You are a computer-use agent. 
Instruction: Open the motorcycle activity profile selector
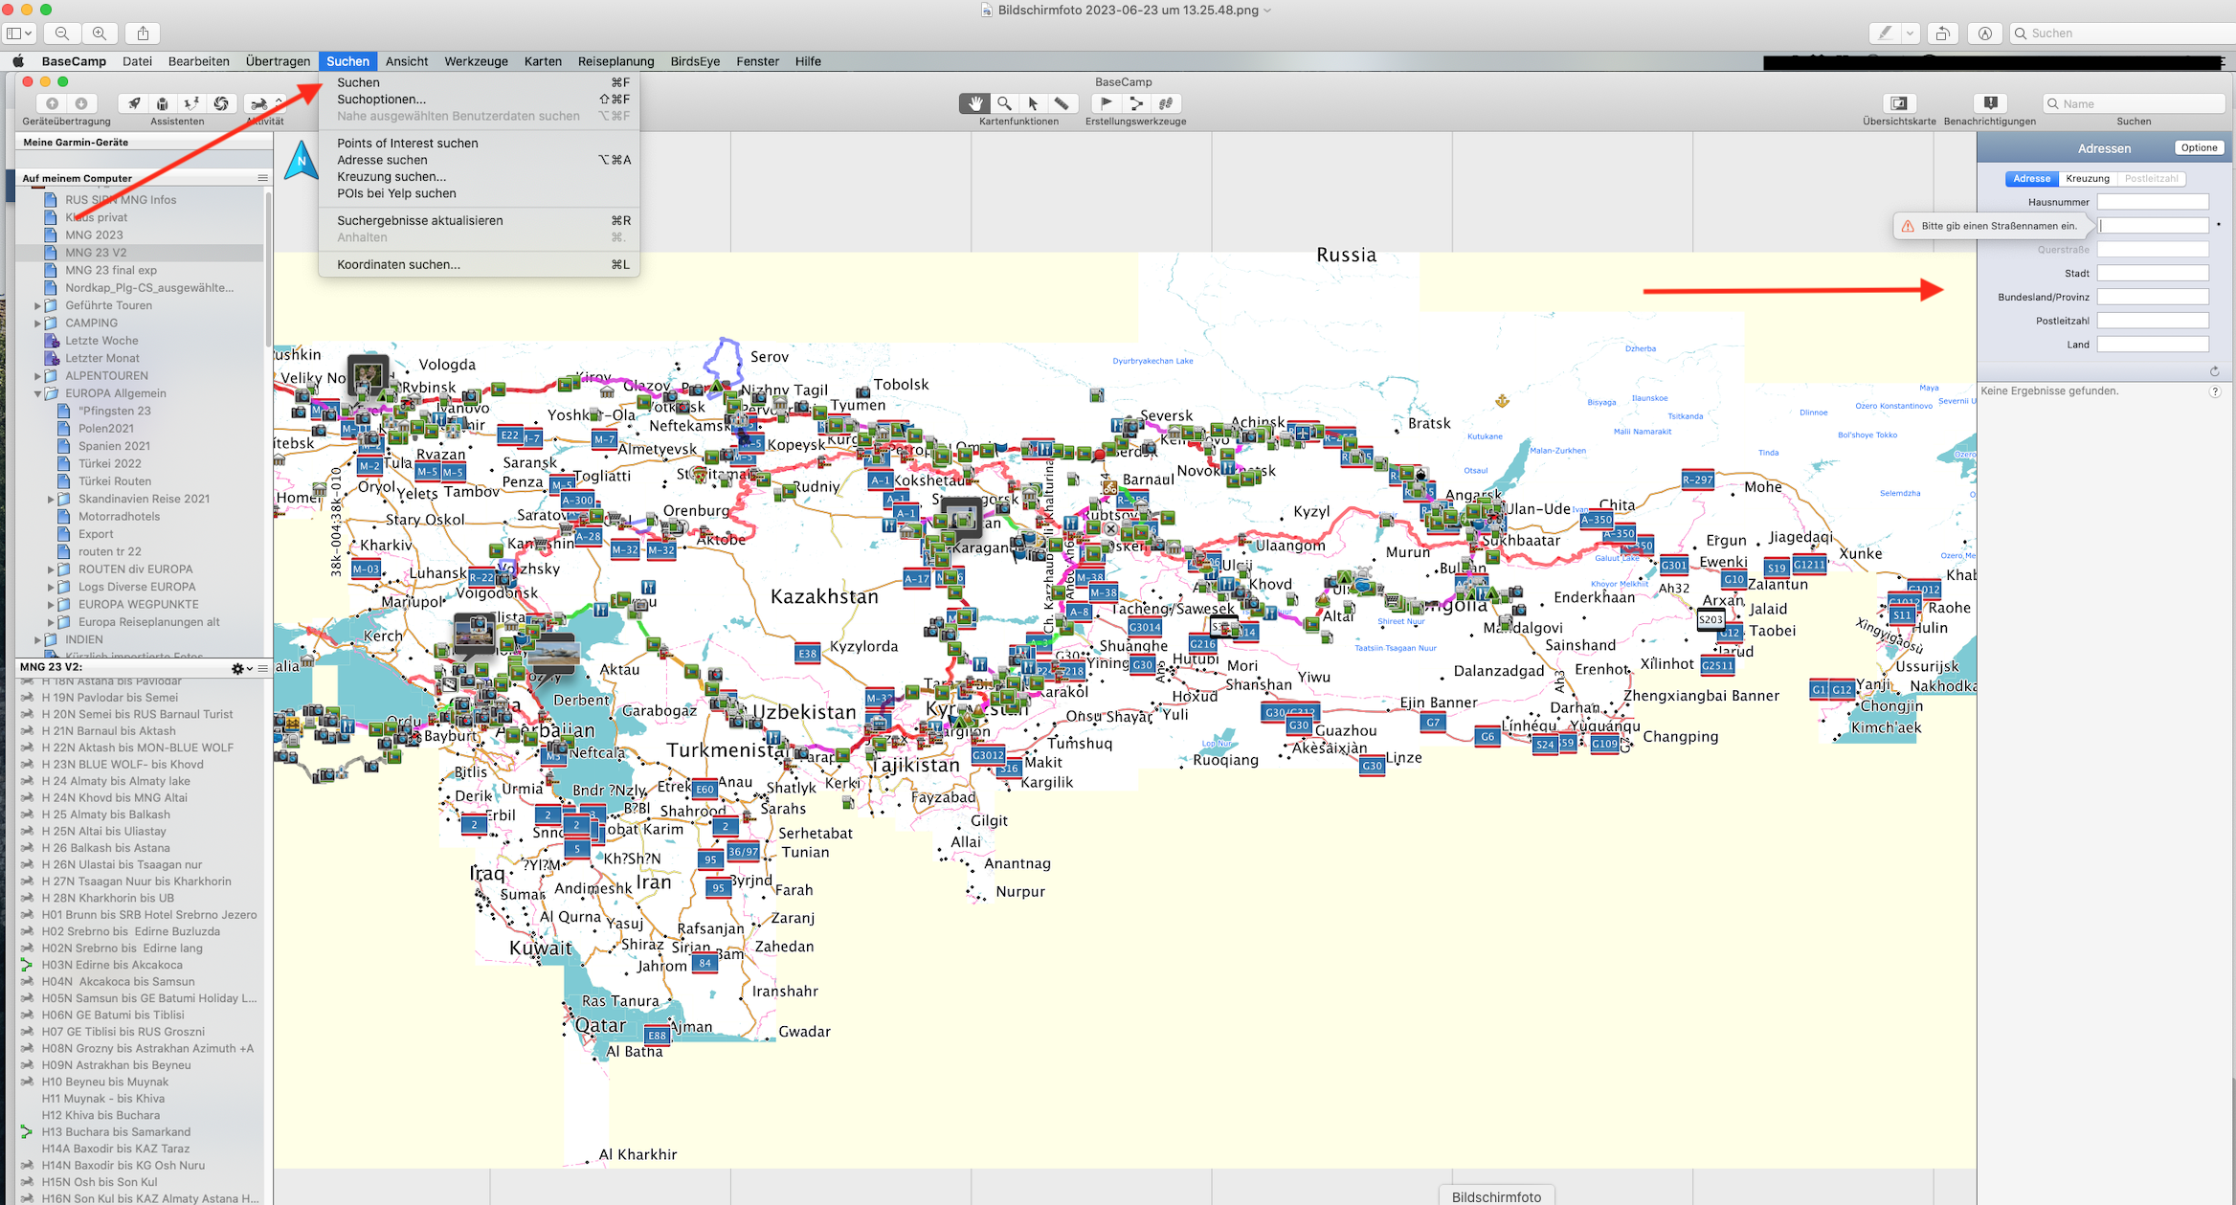pyautogui.click(x=265, y=103)
